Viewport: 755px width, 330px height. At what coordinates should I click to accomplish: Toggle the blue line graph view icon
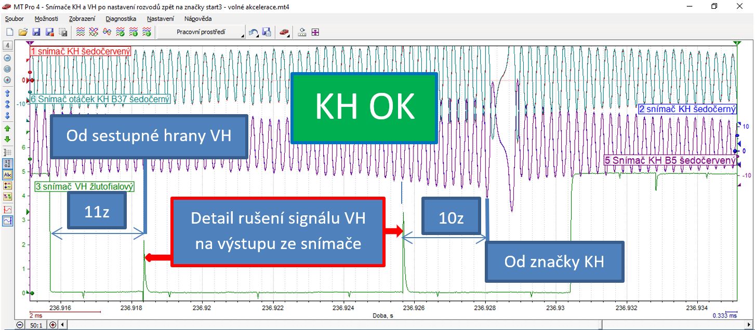(x=8, y=221)
